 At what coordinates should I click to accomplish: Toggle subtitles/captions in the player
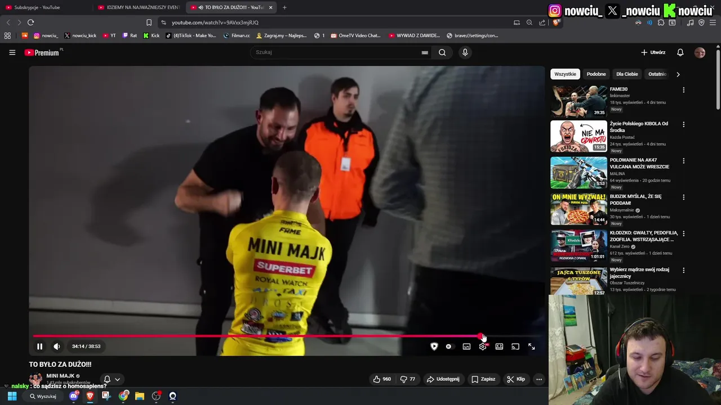point(466,346)
